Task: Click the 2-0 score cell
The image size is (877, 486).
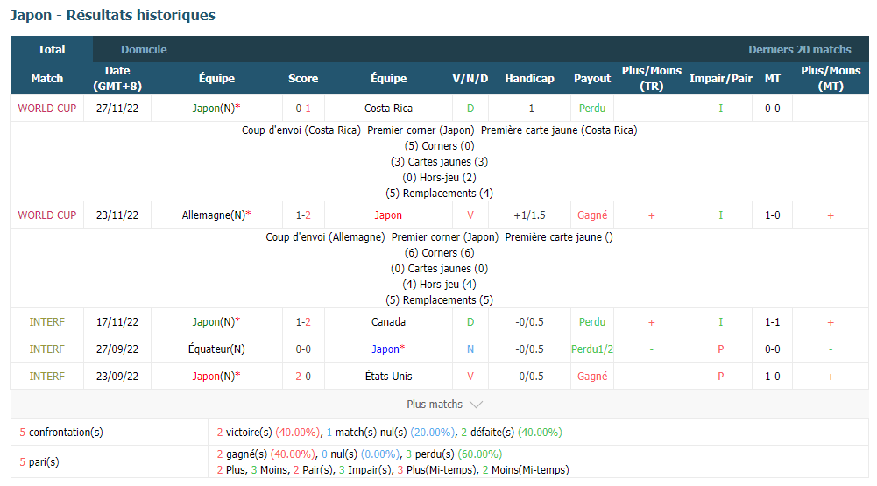Action: pyautogui.click(x=303, y=376)
